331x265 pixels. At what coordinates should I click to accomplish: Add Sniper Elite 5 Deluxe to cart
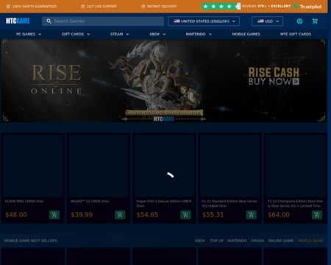coord(185,215)
